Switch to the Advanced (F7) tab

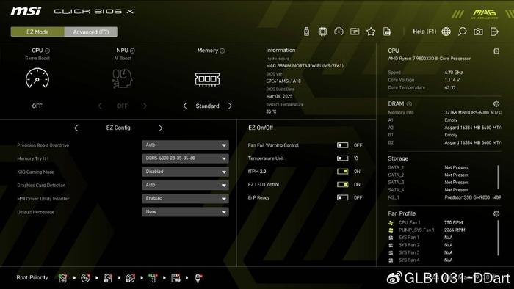point(91,32)
